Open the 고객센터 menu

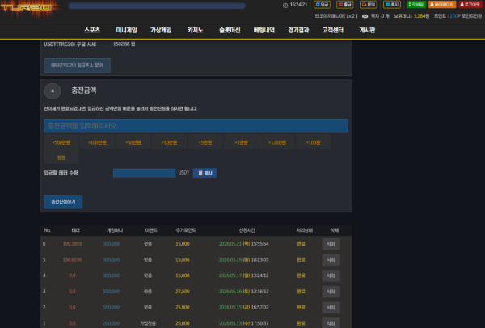333,30
